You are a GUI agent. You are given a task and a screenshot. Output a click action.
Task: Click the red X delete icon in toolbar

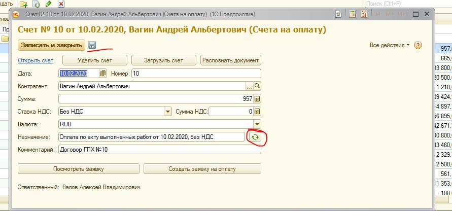click(61, 4)
